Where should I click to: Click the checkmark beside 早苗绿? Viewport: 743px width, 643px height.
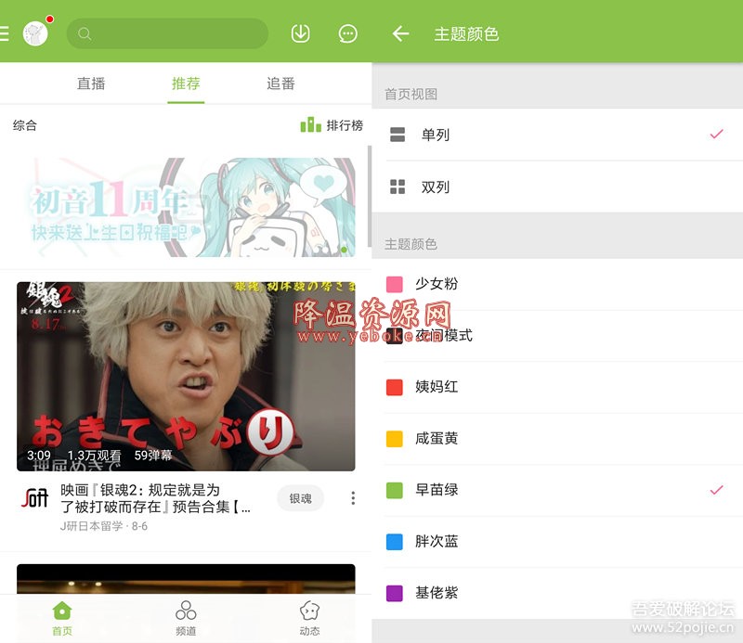[716, 490]
